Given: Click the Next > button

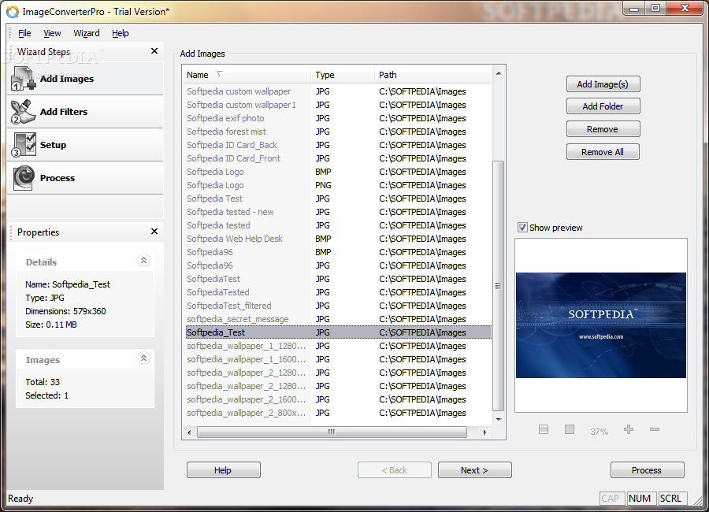Looking at the screenshot, I should click(474, 470).
